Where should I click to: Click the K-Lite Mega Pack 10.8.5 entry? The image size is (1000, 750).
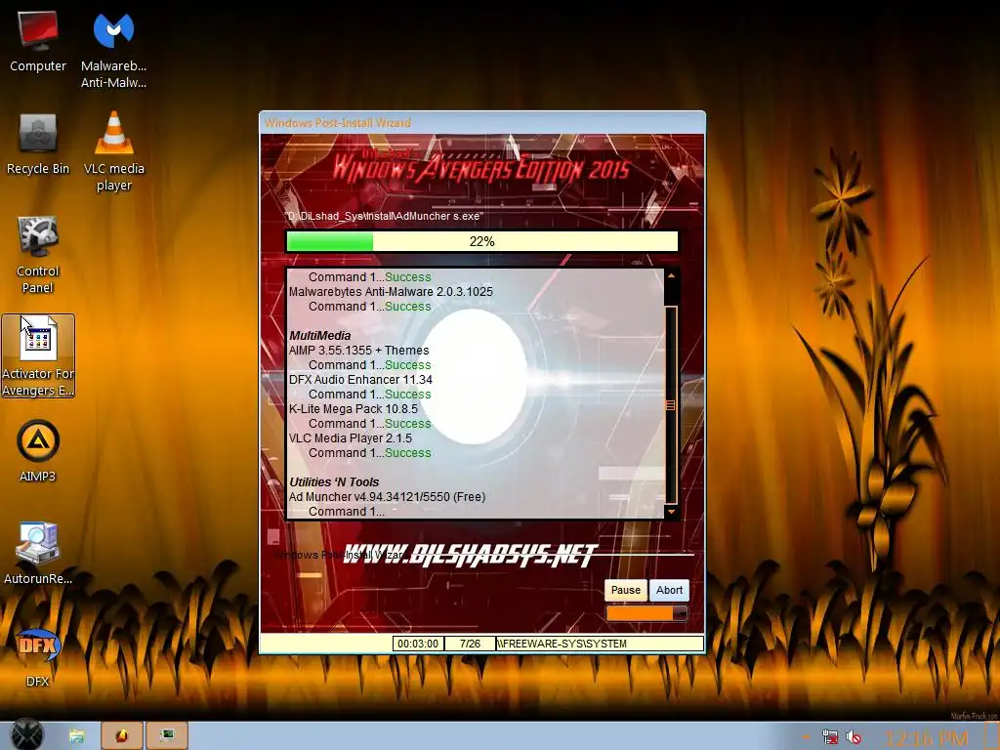pyautogui.click(x=354, y=409)
